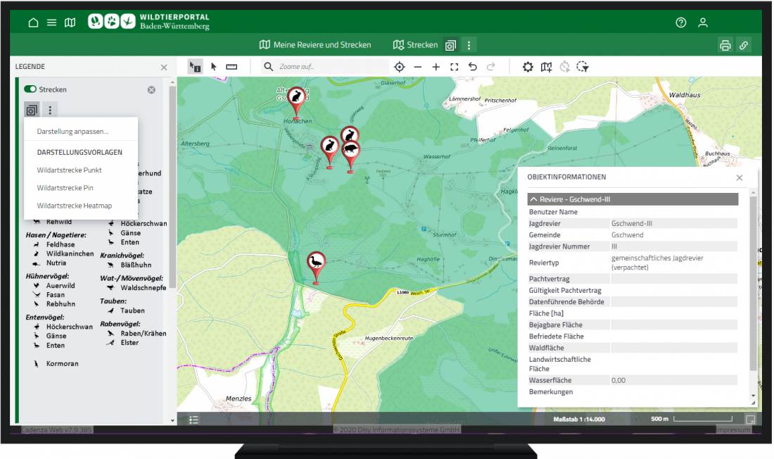The width and height of the screenshot is (774, 459).
Task: Select the Wildartstrecke Heatmap display template
Action: pyautogui.click(x=74, y=205)
